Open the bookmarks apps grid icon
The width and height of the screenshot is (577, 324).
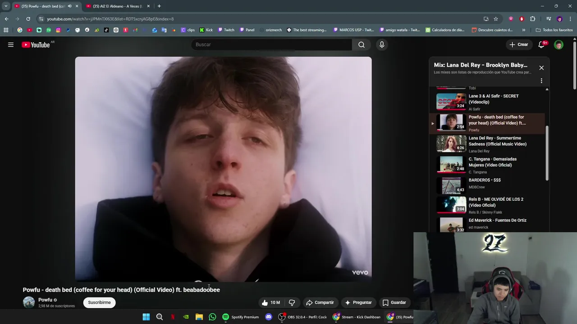click(6, 30)
